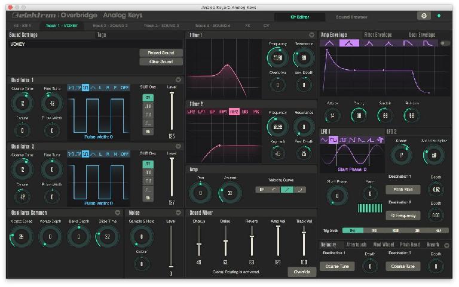Set Velocity Curve to first OFF option
This screenshot has width=459, height=287.
(x=262, y=190)
